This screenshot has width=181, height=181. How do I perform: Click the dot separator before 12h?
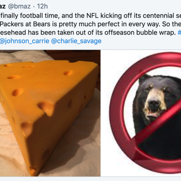[34, 7]
